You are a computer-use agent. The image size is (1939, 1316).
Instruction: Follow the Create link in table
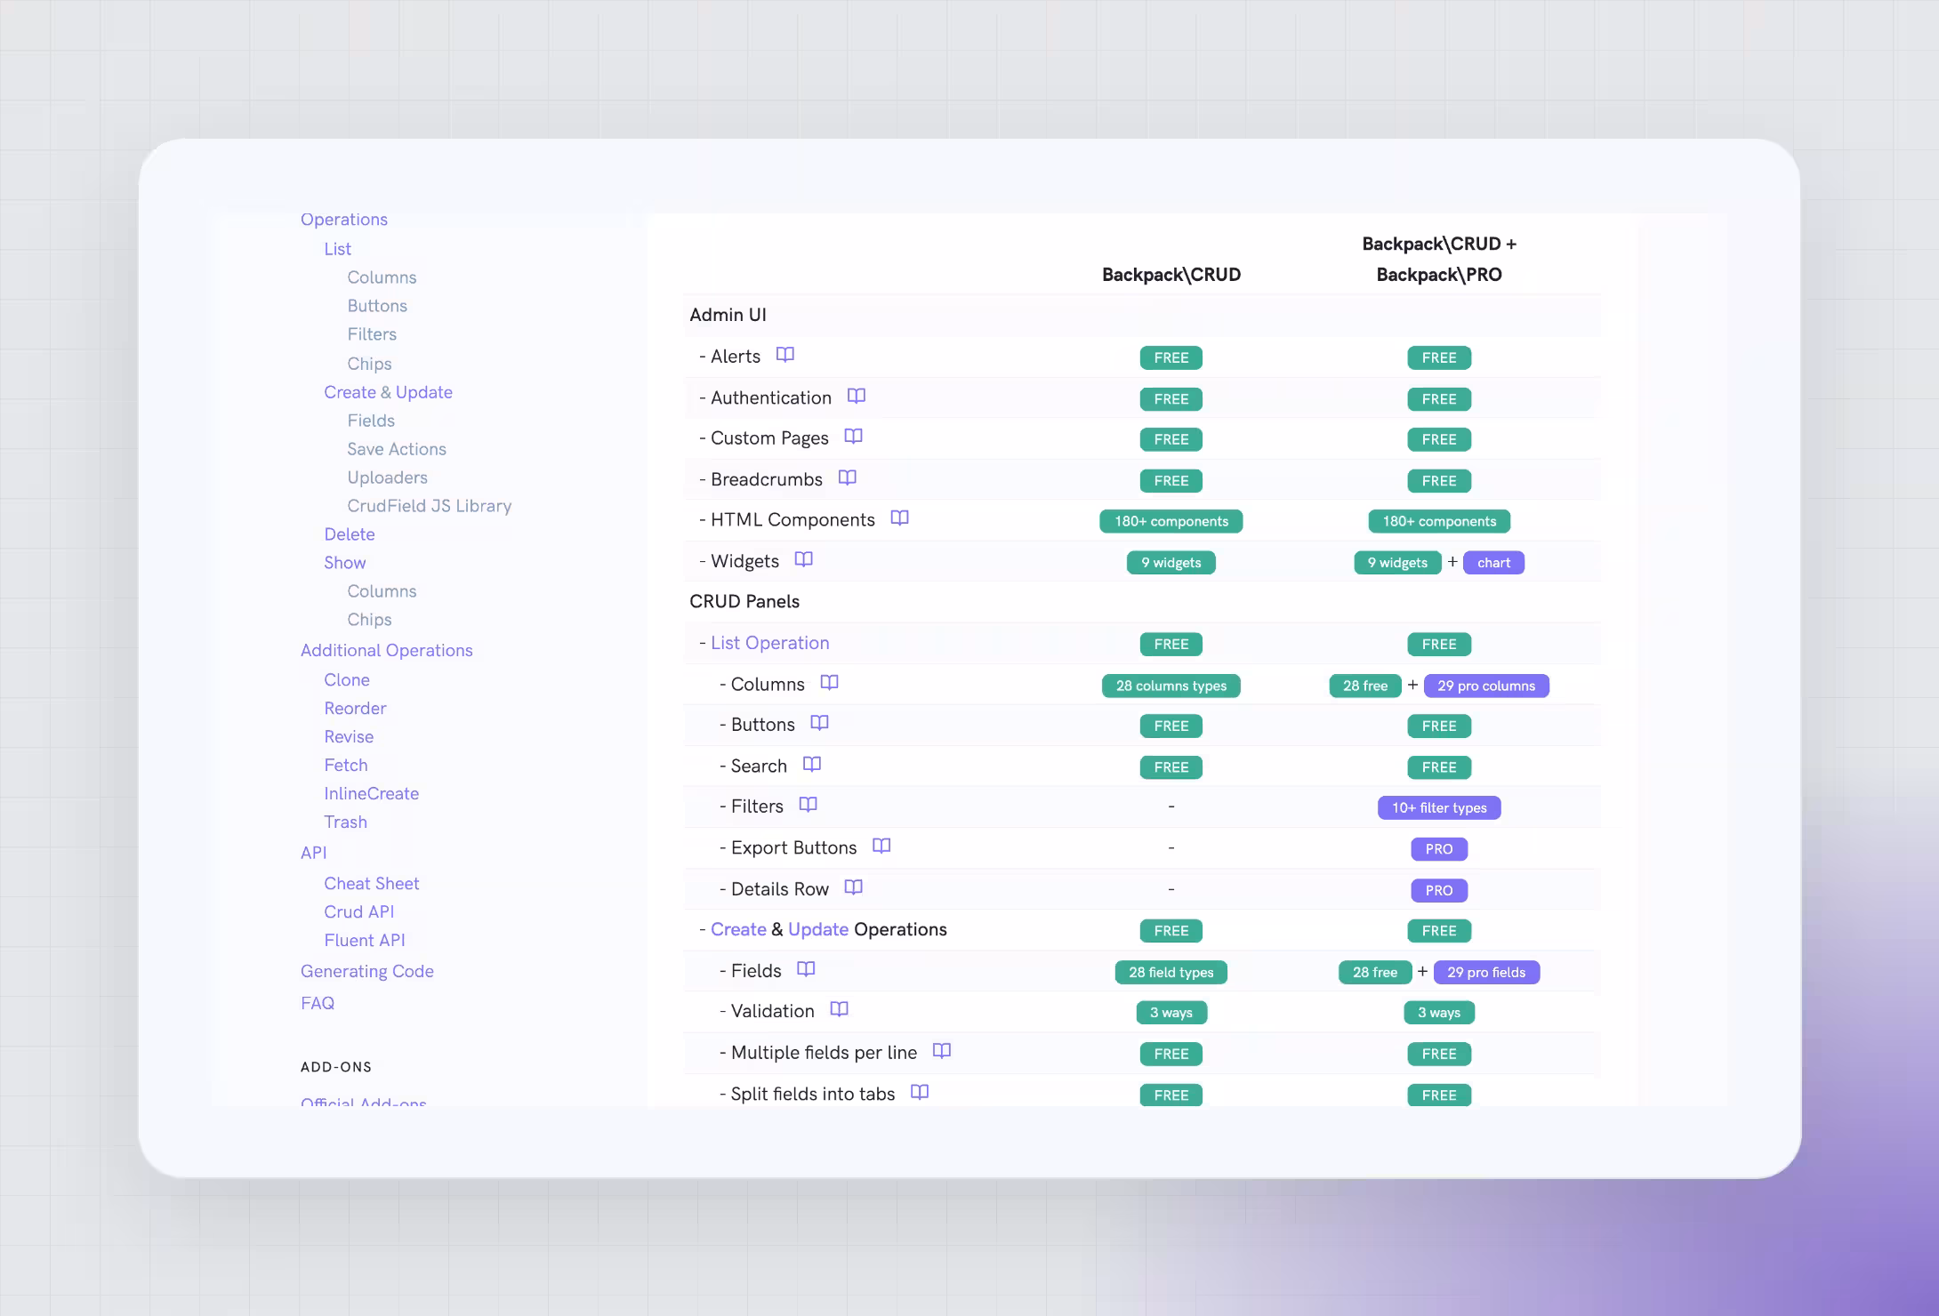(x=738, y=929)
